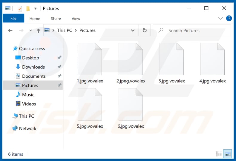Image resolution: width=236 pixels, height=161 pixels.
Task: Expand the Recent locations dropdown
Action: pos(30,30)
